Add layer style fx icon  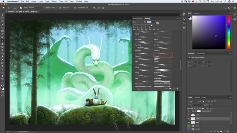(x=211, y=132)
